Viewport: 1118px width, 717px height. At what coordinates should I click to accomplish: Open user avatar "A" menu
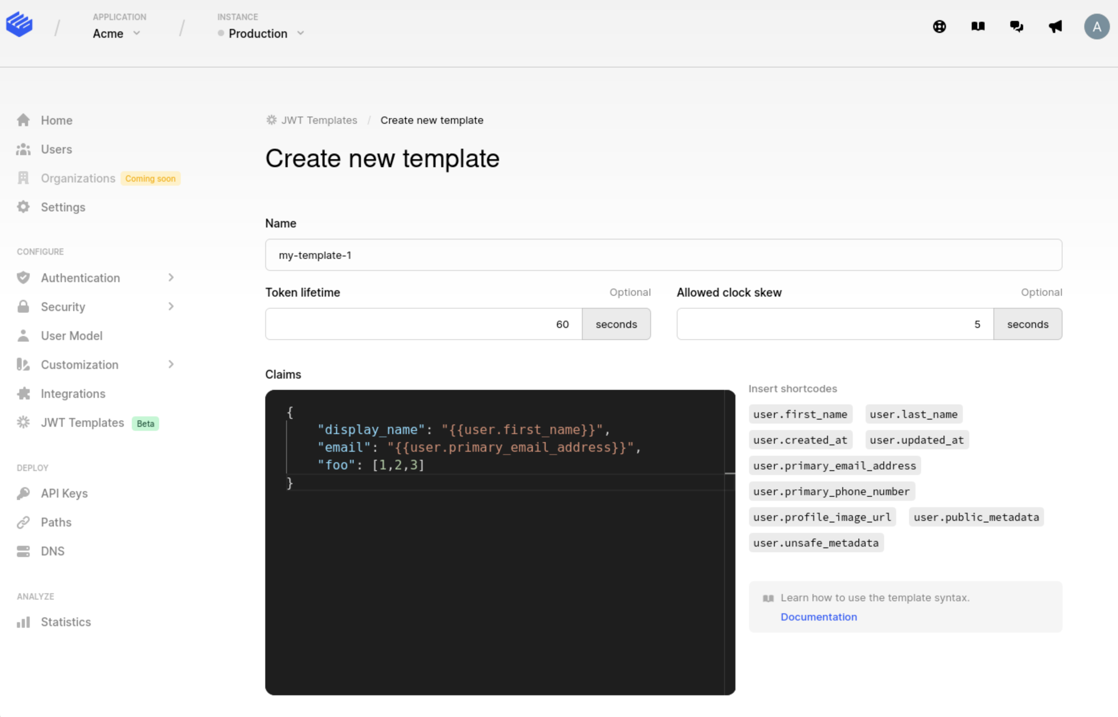[1097, 27]
